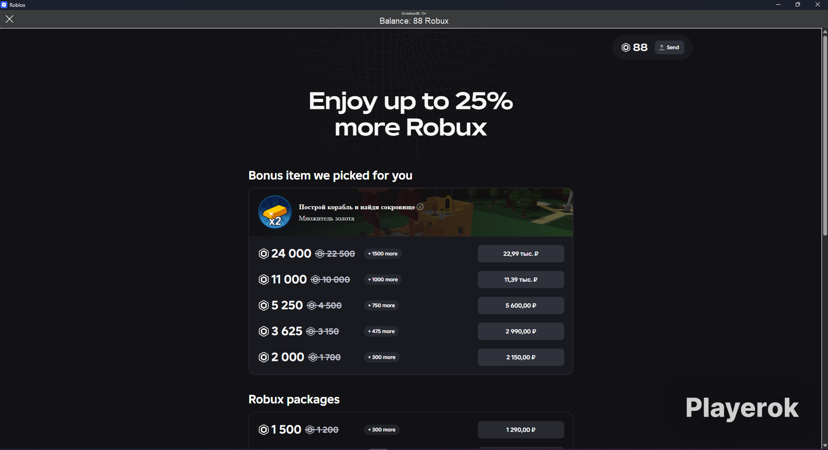The image size is (828, 450).
Task: Click Robux icon of the 1 500 package
Action: coord(264,430)
